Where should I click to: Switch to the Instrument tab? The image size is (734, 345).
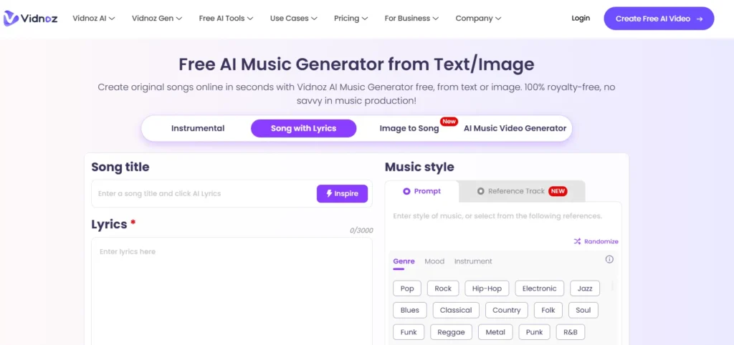[x=473, y=261]
